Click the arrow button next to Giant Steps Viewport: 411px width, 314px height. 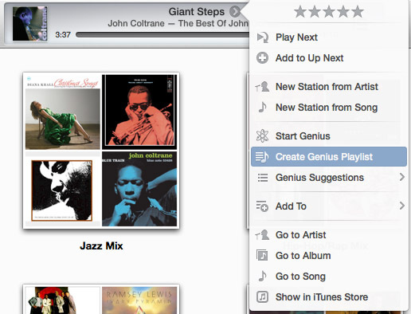click(235, 11)
